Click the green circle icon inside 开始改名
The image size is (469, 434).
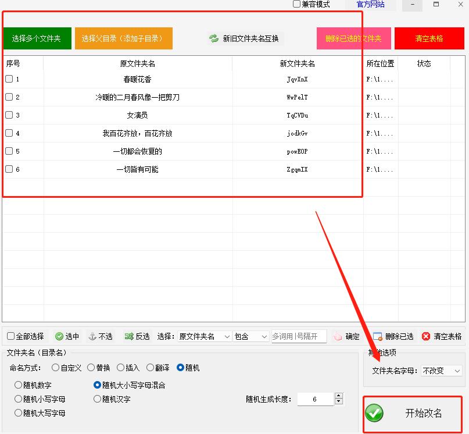tap(374, 414)
